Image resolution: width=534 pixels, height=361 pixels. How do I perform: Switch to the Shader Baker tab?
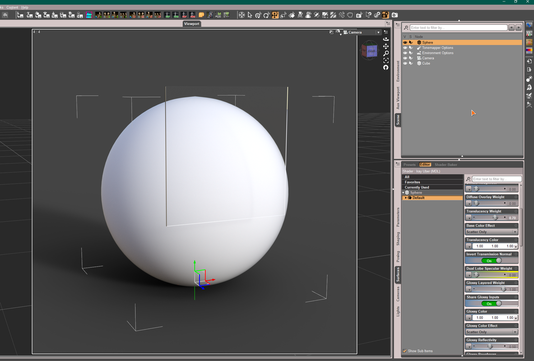(x=446, y=165)
